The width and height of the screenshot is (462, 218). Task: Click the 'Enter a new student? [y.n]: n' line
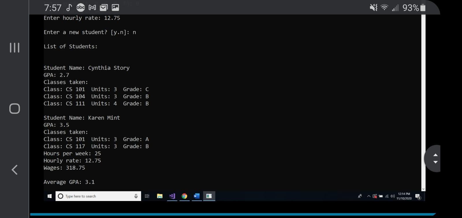pyautogui.click(x=90, y=32)
